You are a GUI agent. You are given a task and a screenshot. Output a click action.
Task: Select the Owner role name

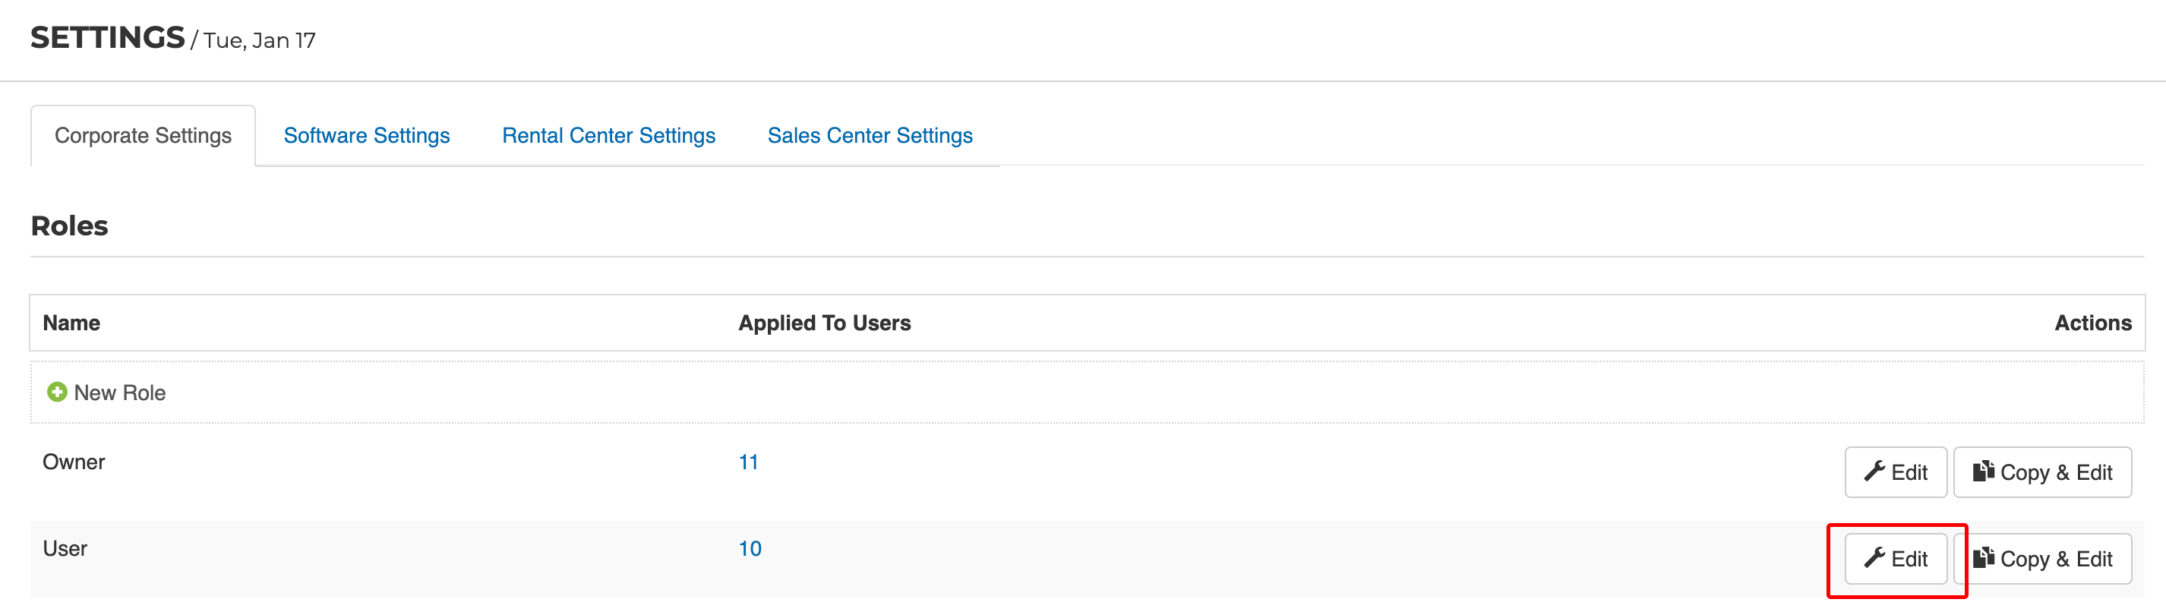(74, 462)
